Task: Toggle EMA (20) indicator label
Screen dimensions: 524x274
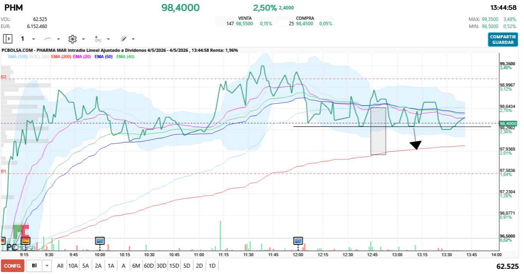Action: (x=82, y=57)
